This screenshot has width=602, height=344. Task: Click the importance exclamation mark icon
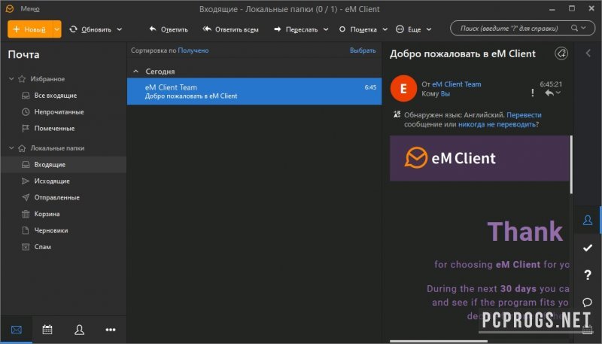533,93
